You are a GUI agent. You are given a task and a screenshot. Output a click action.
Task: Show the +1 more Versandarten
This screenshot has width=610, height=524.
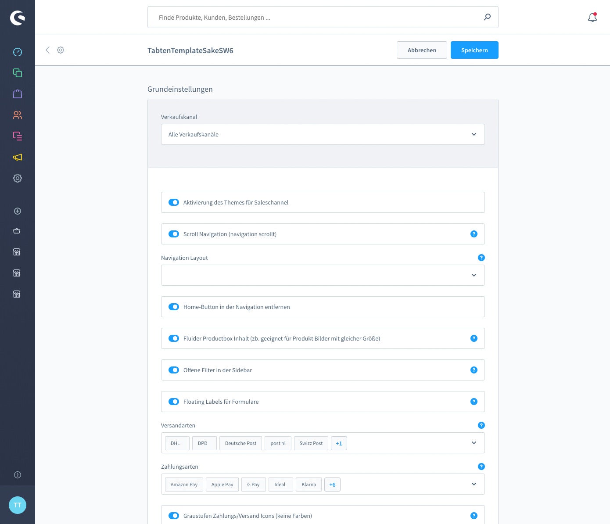point(339,443)
